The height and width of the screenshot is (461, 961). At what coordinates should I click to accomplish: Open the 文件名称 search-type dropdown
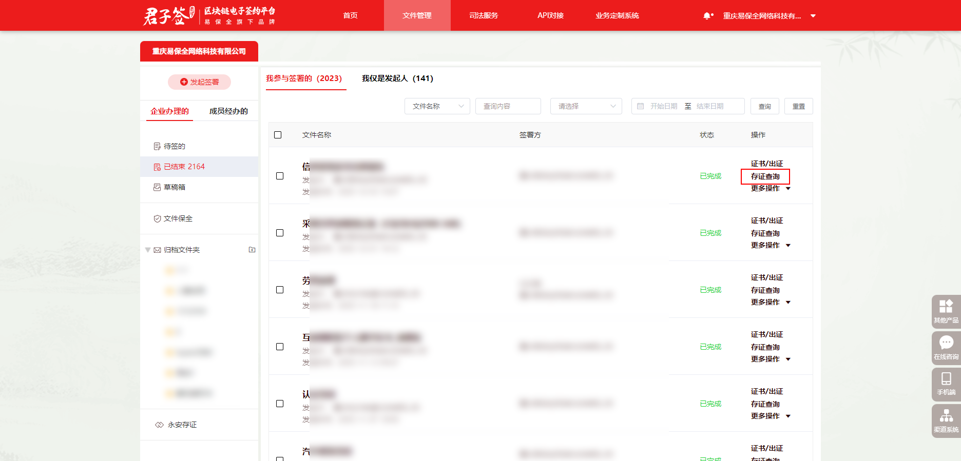coord(437,106)
